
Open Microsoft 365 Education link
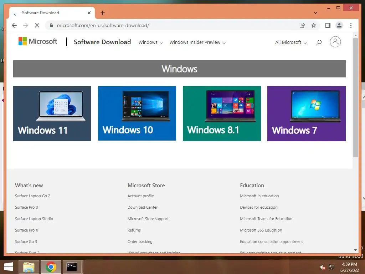pyautogui.click(x=261, y=230)
